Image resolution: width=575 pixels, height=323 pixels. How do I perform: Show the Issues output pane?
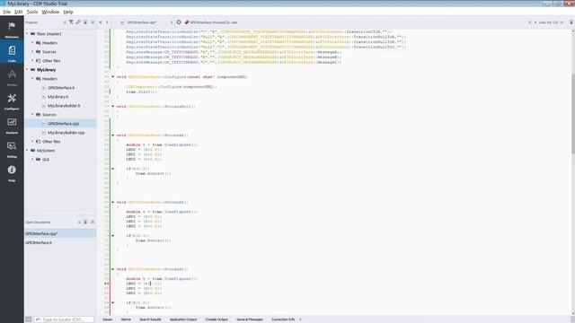108,319
